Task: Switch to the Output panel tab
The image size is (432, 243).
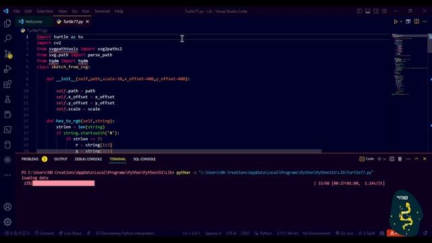Action: [x=61, y=159]
